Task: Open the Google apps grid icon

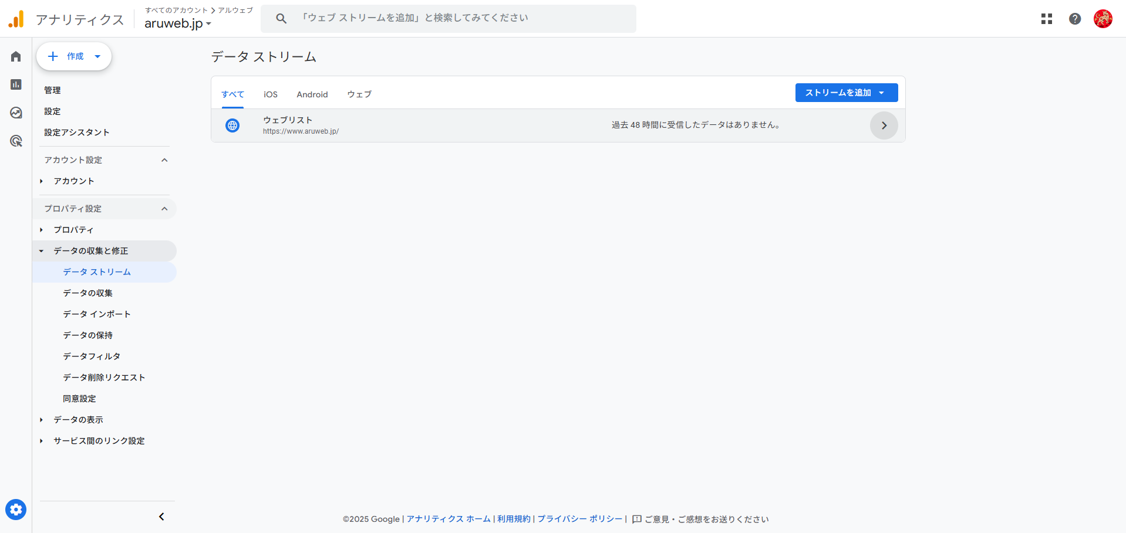Action: 1047,19
